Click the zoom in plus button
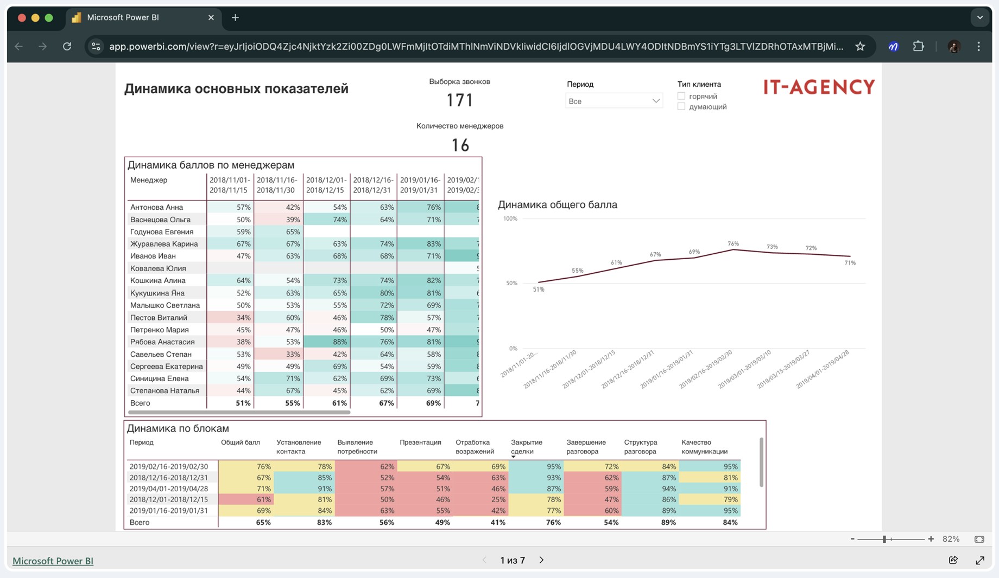This screenshot has width=999, height=578. [x=931, y=539]
